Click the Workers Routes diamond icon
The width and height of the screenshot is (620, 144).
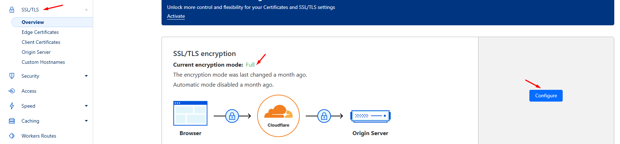point(12,136)
